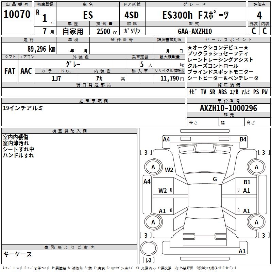
Task: Click the lot number 10070
Action: point(17,14)
